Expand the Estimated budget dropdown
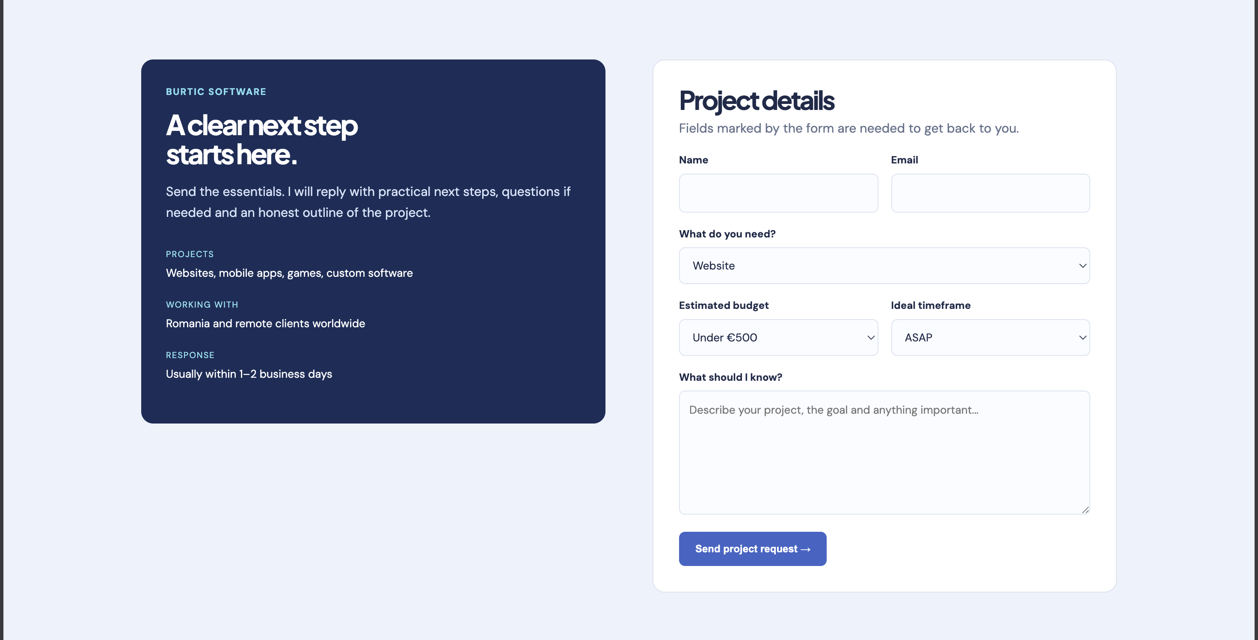Screen dimensions: 1258x640 (778, 338)
